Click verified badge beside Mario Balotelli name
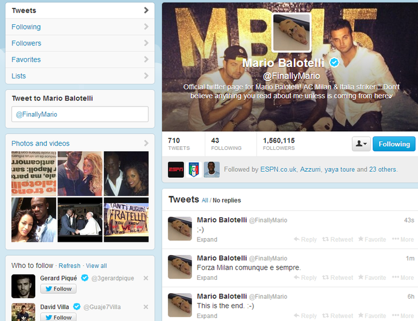This screenshot has height=321, width=418. (x=334, y=62)
